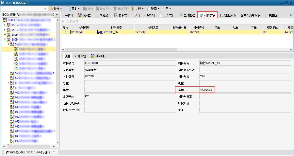Click the 二维图档 2D drawing icon
294x156 pixels.
[x=181, y=15]
